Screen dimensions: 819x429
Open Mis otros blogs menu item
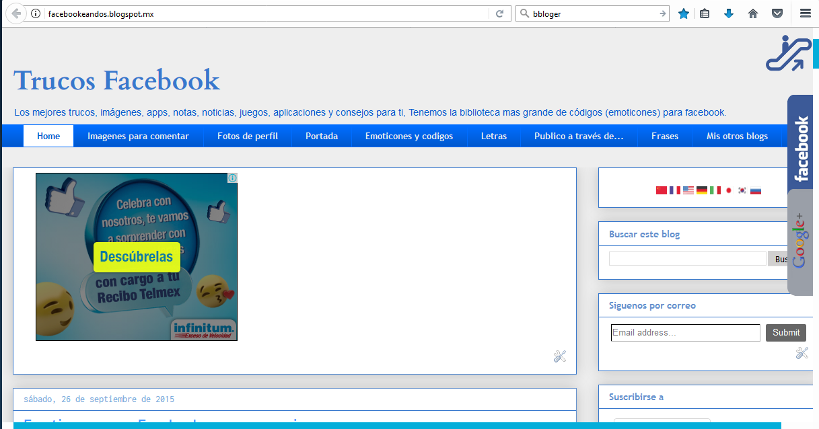coord(737,136)
